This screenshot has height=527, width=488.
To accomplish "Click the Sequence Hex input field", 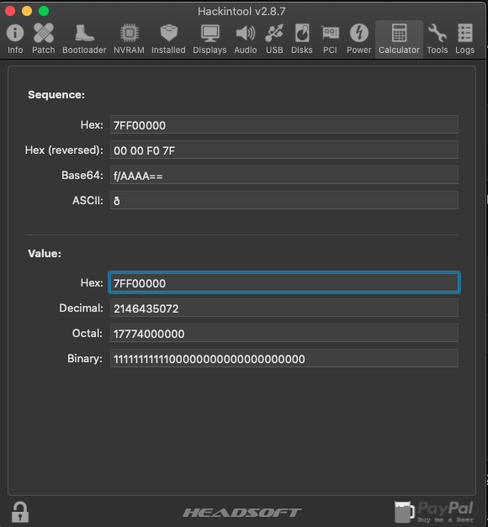I will pyautogui.click(x=284, y=124).
